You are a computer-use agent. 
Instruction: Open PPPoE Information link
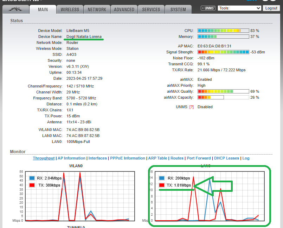pos(128,158)
